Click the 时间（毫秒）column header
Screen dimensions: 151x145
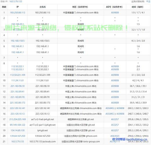(138, 7)
